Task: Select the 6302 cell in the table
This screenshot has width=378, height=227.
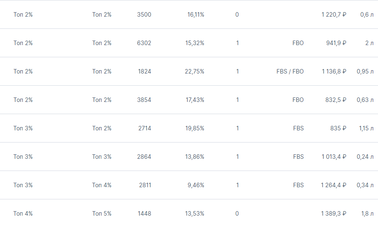Action: click(x=144, y=43)
